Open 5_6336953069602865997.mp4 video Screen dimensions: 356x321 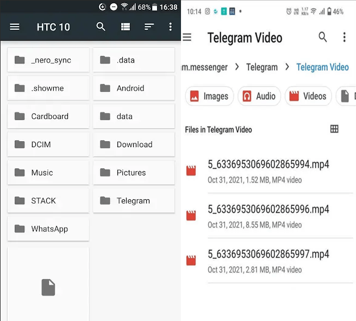tap(269, 261)
